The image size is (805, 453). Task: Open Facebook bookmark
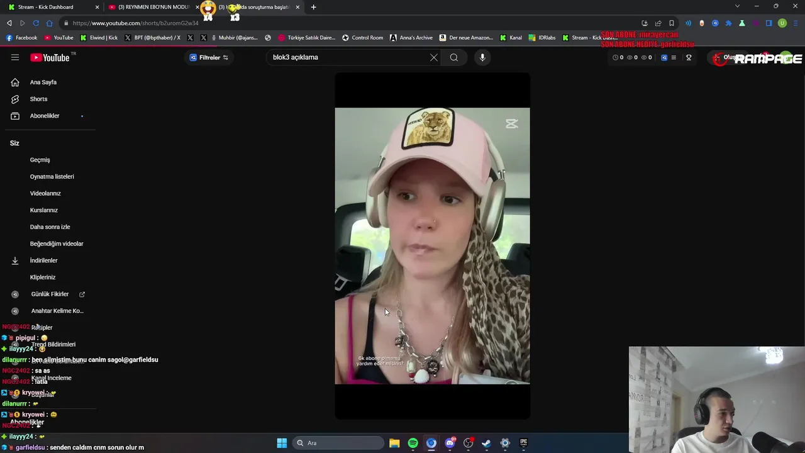(22, 38)
